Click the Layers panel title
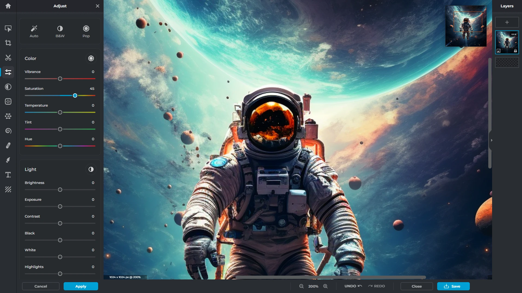Image resolution: width=522 pixels, height=293 pixels. coord(507,6)
